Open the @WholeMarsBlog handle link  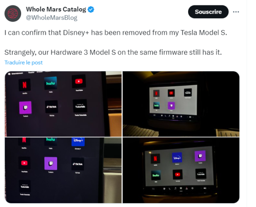coord(52,18)
